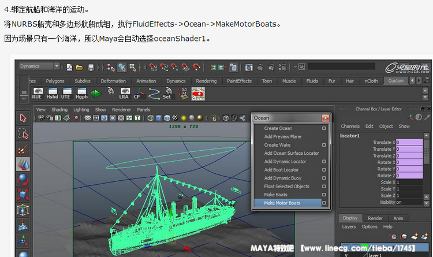Switch to Render layer tab
Image resolution: width=433 pixels, height=257 pixels.
pos(375,218)
